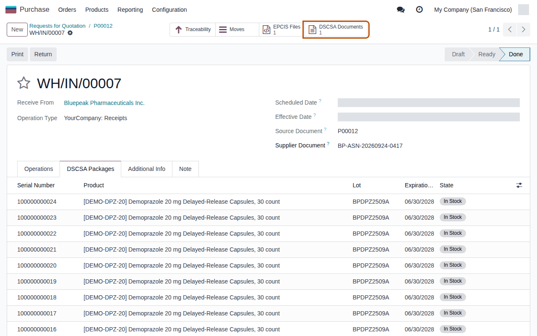Click the Traceability smart button
Viewport: 537px width, 336px height.
tap(193, 29)
